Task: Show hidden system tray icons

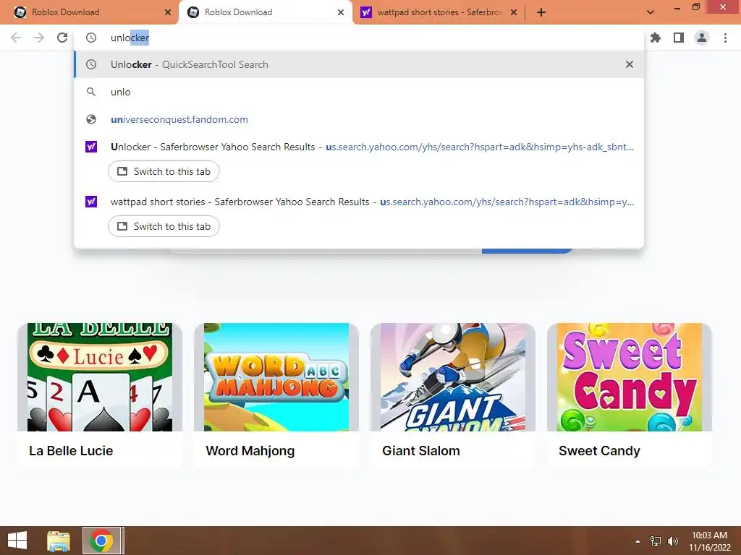Action: coord(638,541)
